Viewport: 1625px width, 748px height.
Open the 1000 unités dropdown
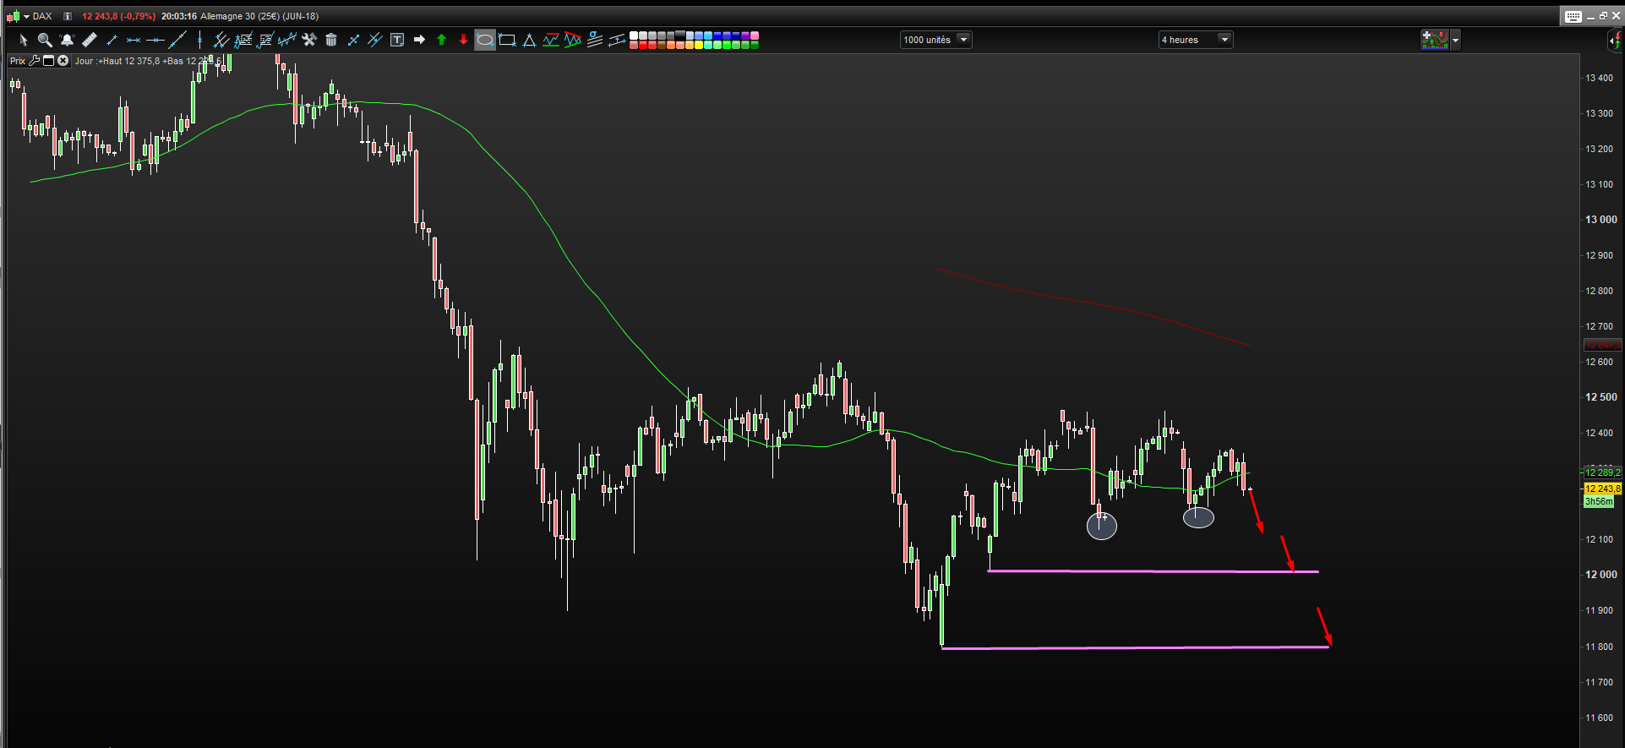[x=936, y=40]
